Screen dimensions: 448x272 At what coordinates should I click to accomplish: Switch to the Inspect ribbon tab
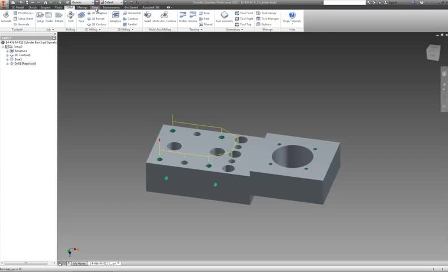point(46,7)
